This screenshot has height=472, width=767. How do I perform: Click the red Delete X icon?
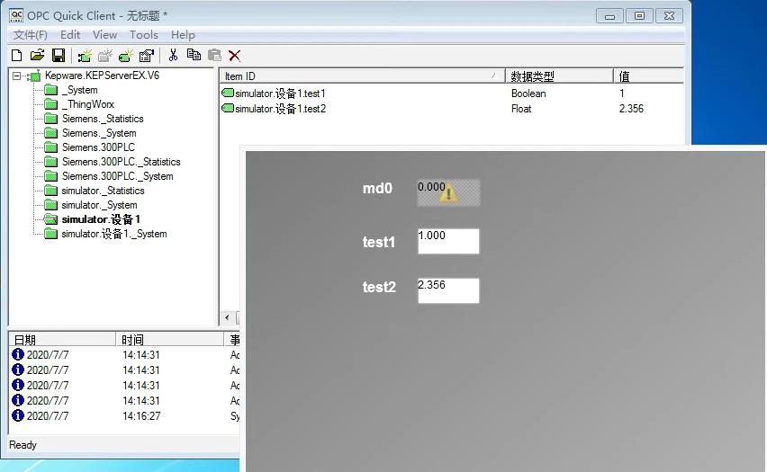click(235, 56)
